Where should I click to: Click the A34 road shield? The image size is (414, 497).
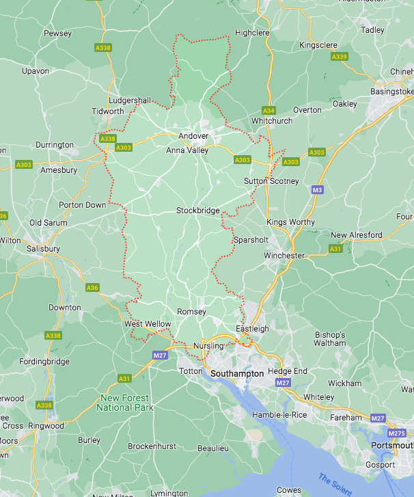tap(268, 111)
